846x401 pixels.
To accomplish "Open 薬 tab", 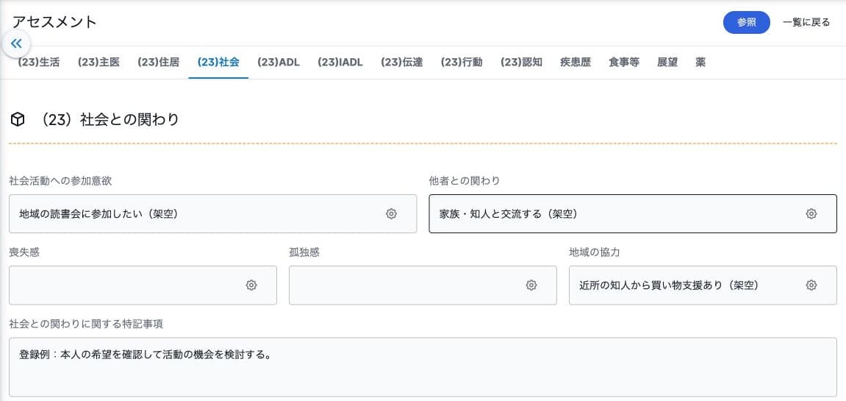I will pyautogui.click(x=700, y=62).
